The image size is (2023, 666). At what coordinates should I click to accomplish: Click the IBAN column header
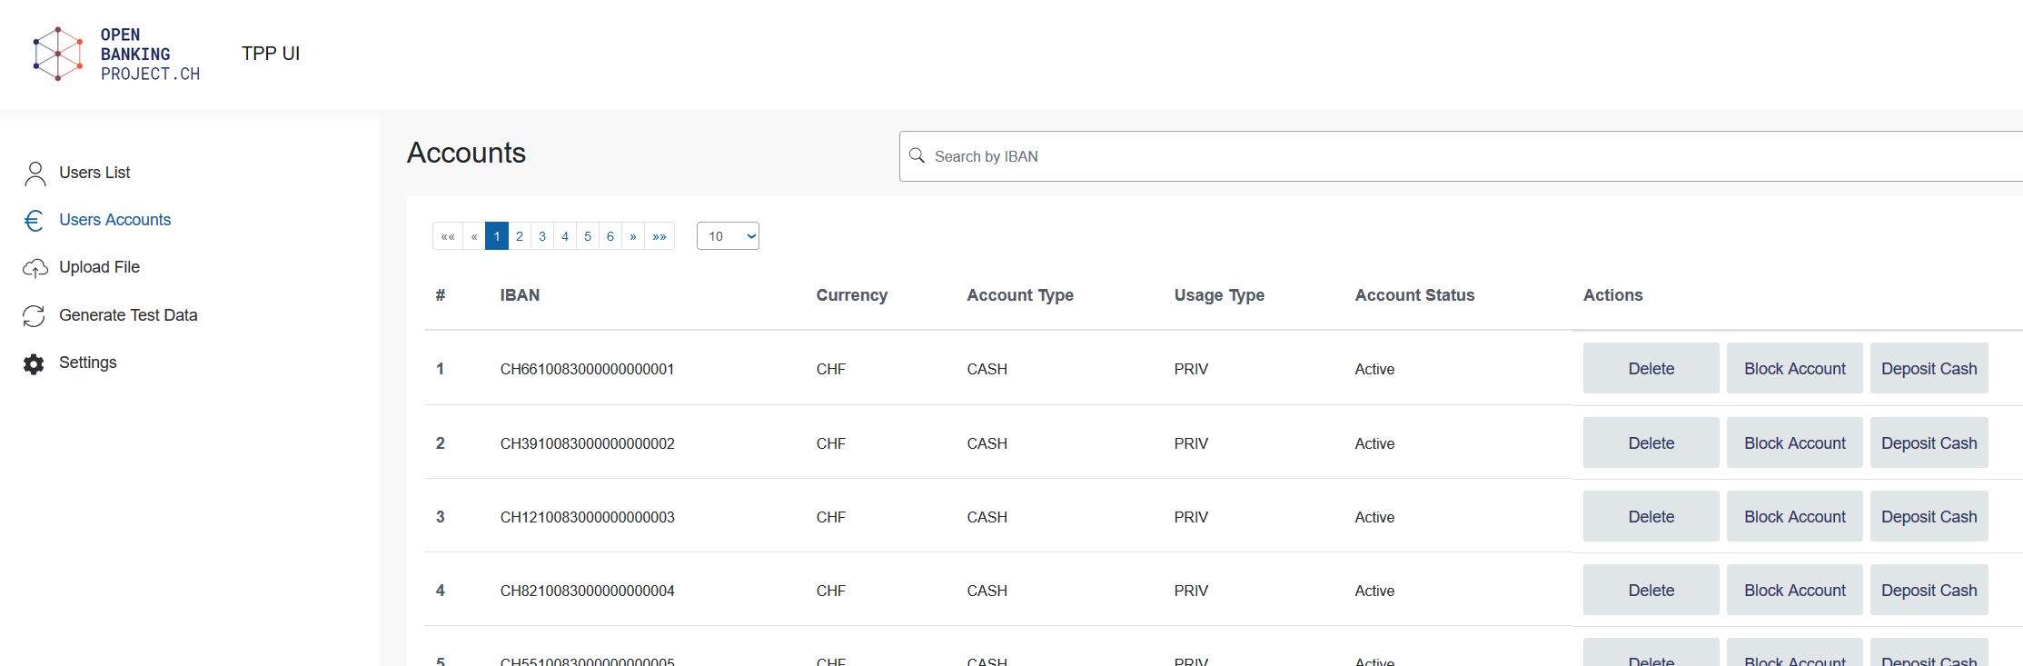click(x=520, y=295)
